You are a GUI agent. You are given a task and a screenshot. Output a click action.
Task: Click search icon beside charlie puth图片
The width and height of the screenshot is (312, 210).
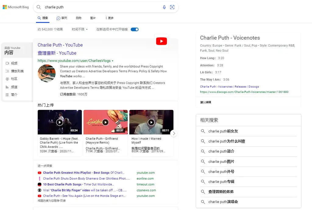coord(203,162)
